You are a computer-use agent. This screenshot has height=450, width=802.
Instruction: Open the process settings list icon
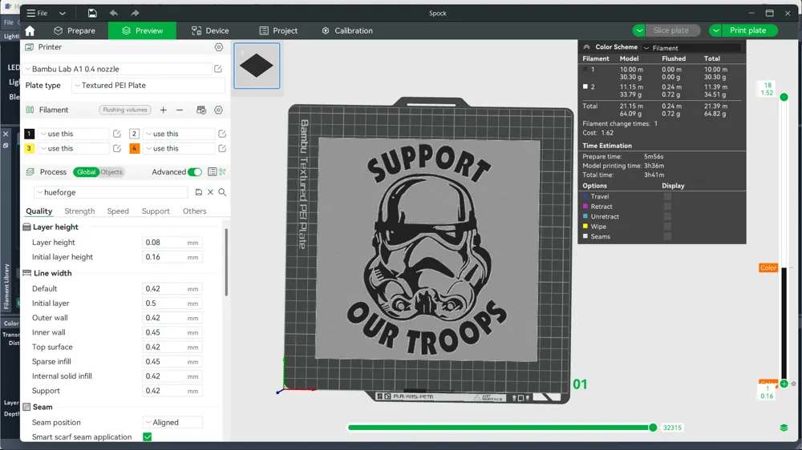click(x=213, y=172)
